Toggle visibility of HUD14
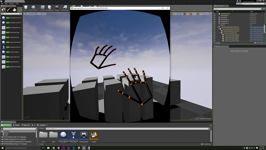 point(215,25)
